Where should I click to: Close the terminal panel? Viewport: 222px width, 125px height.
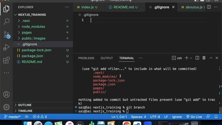tap(217, 58)
